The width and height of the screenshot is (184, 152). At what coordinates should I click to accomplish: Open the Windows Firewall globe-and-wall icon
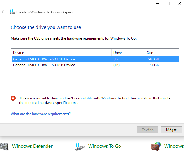(156, 146)
